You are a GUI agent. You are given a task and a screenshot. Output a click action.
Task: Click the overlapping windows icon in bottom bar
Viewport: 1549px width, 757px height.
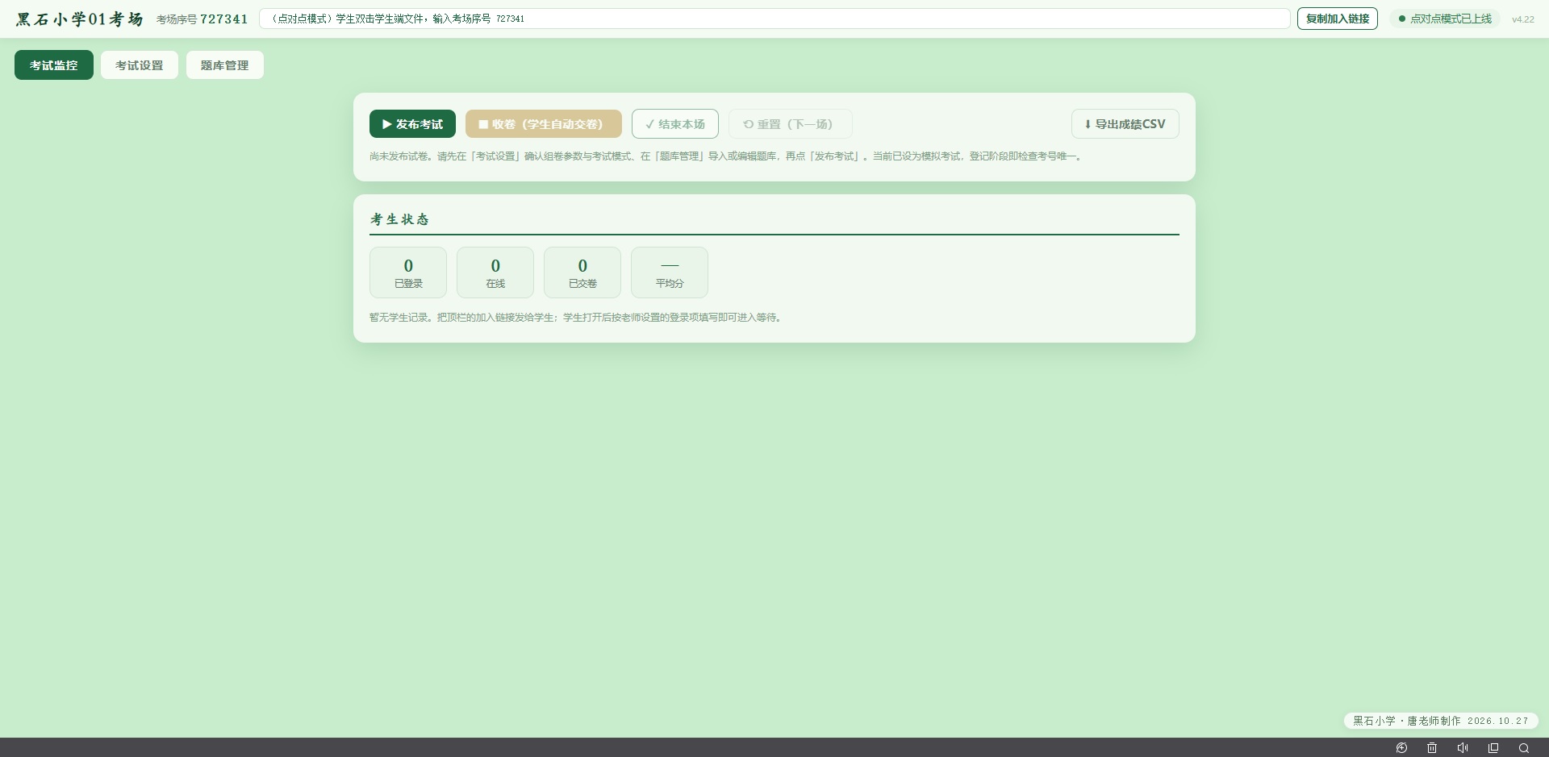click(x=1493, y=747)
